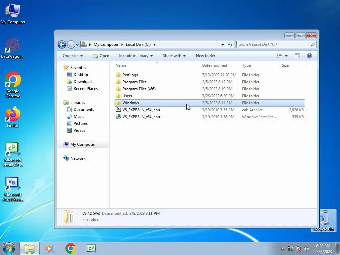Select the Microsoft Visual C# desktop shortcut

tap(13, 155)
